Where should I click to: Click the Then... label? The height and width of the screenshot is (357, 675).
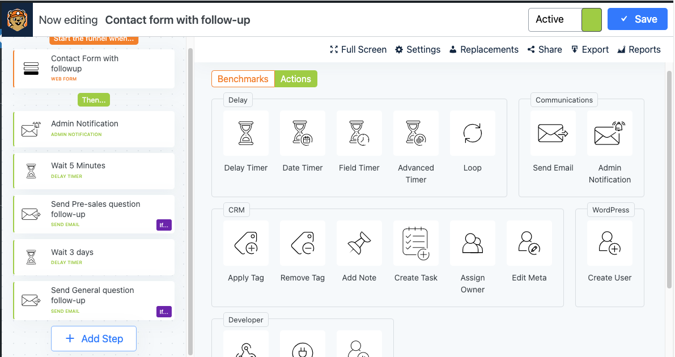tap(94, 100)
